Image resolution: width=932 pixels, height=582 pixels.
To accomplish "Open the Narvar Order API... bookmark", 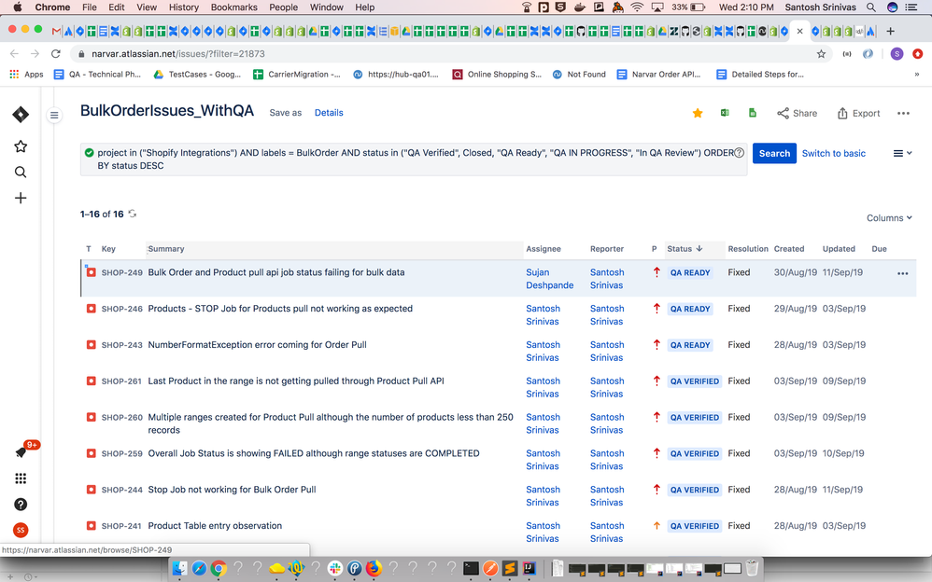I will 658,75.
